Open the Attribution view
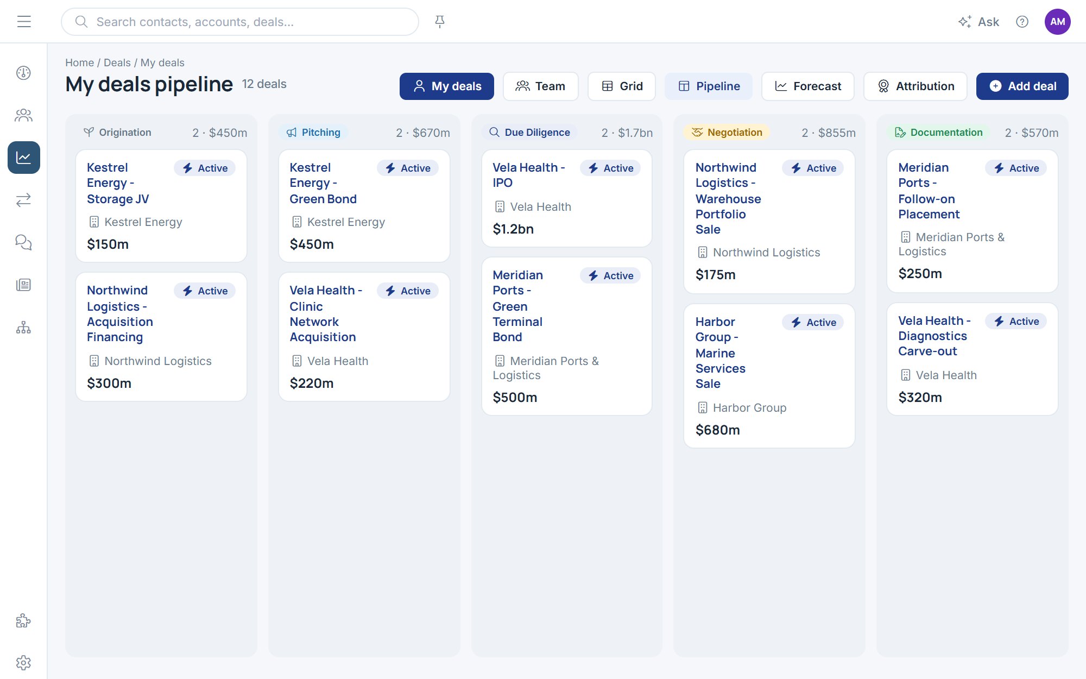Screen dimensions: 1086x679 [x=915, y=86]
